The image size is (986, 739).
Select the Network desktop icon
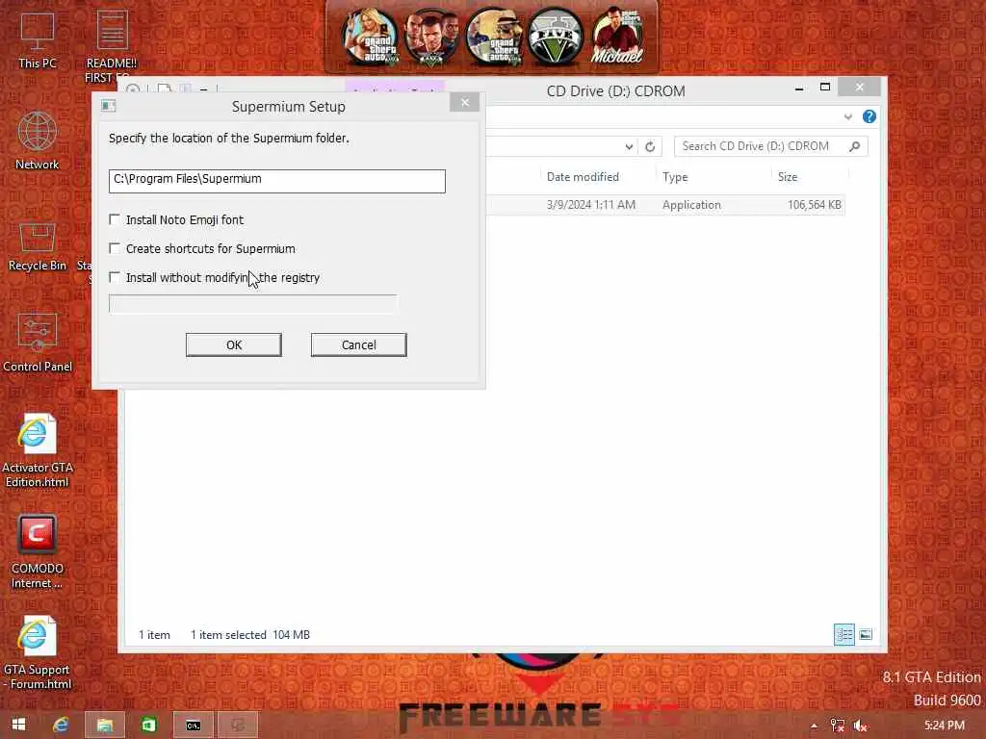click(x=38, y=140)
